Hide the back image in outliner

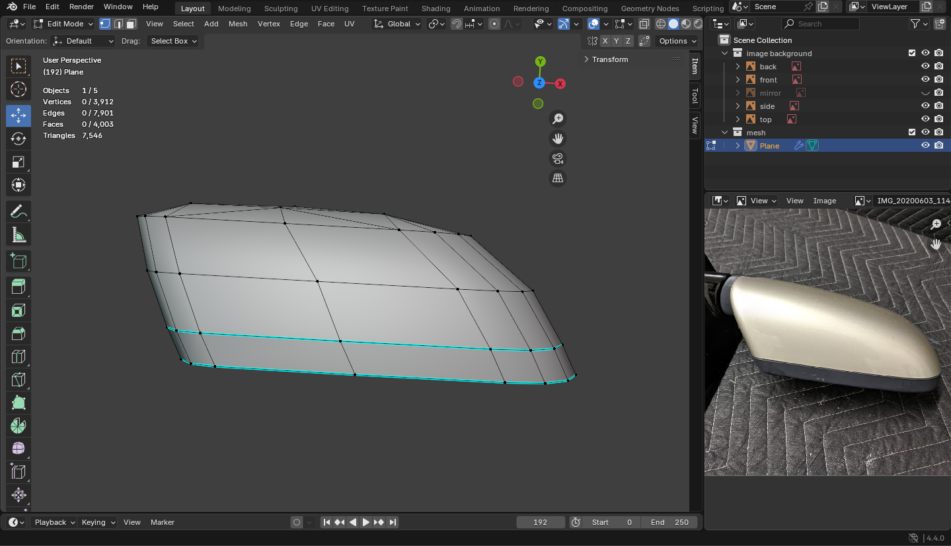point(925,67)
